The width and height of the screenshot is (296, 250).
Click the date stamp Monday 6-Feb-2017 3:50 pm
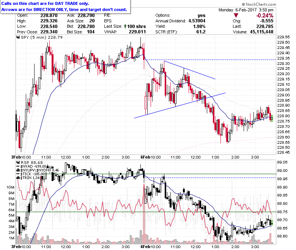[246, 10]
